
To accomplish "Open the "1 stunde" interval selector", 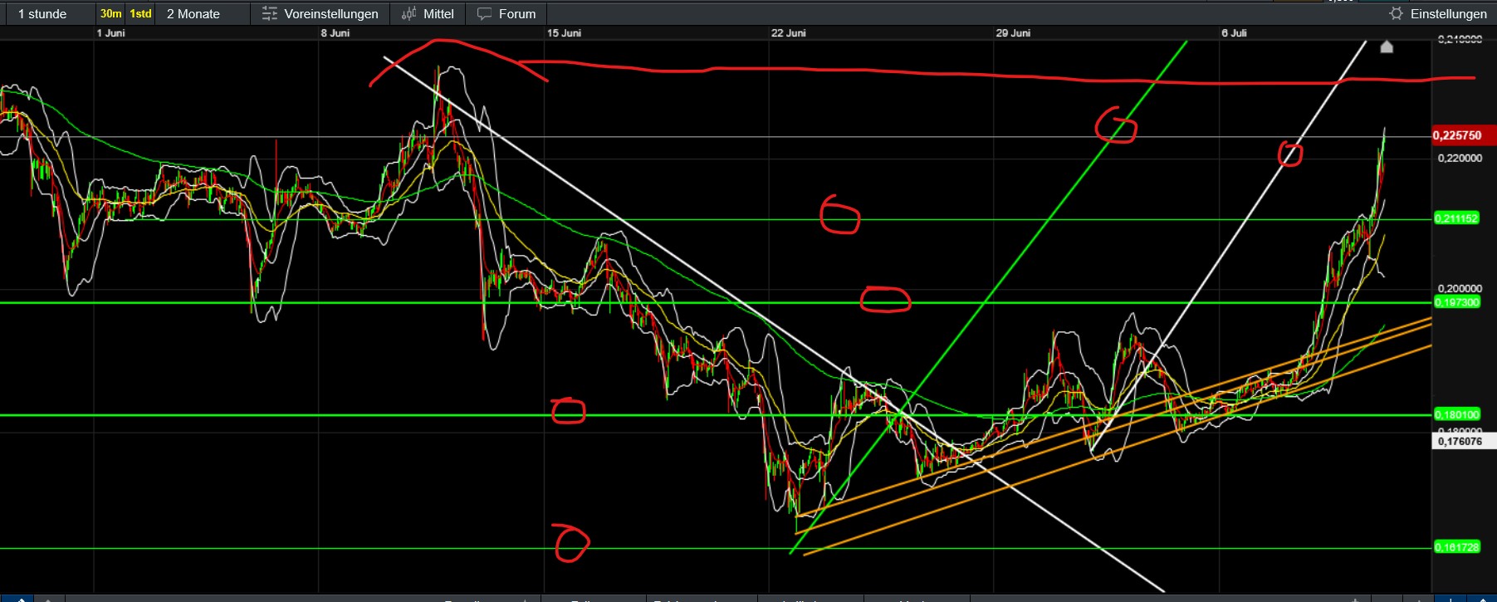I will [x=42, y=14].
